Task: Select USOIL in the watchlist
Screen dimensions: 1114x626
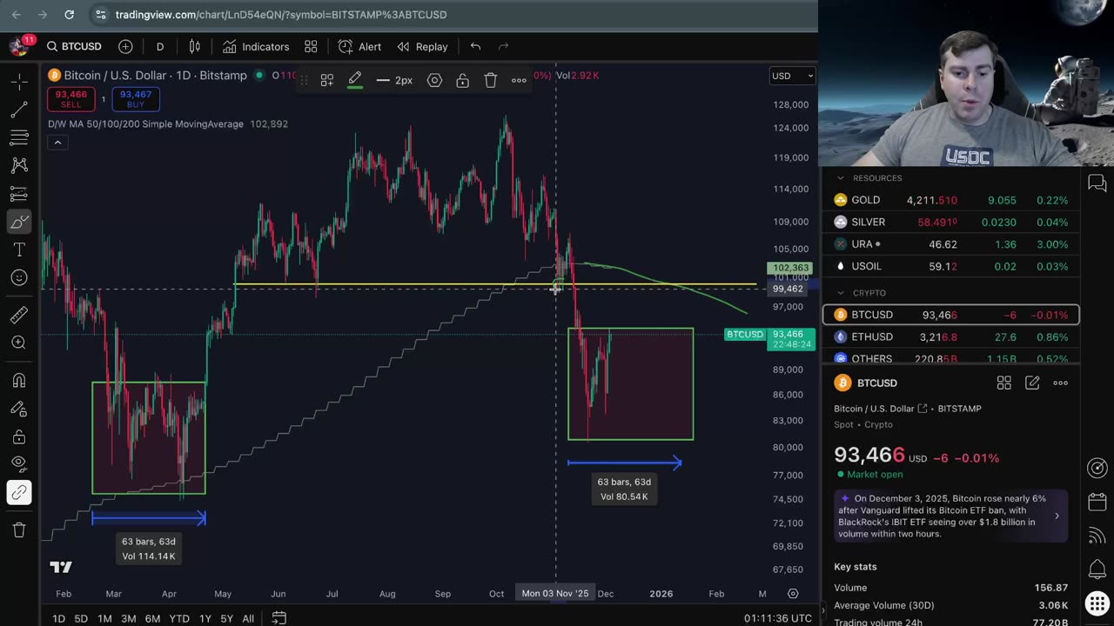Action: click(951, 266)
